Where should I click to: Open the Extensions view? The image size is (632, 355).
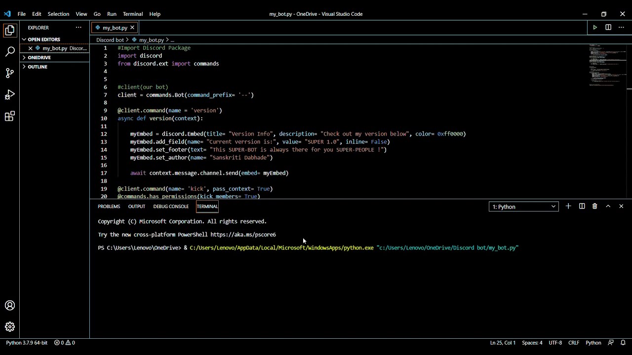(10, 117)
